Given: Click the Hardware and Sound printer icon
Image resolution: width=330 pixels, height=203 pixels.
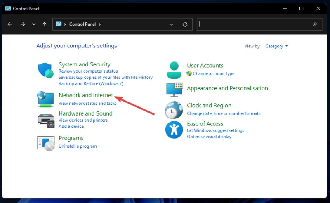Looking at the screenshot, I should click(x=46, y=120).
